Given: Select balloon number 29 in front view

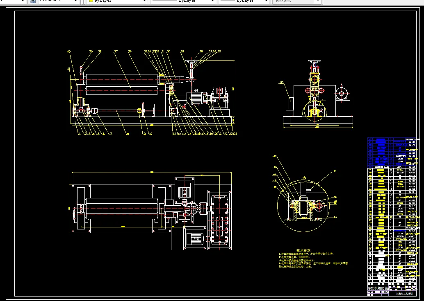Looking at the screenshot, I should tap(182, 51).
